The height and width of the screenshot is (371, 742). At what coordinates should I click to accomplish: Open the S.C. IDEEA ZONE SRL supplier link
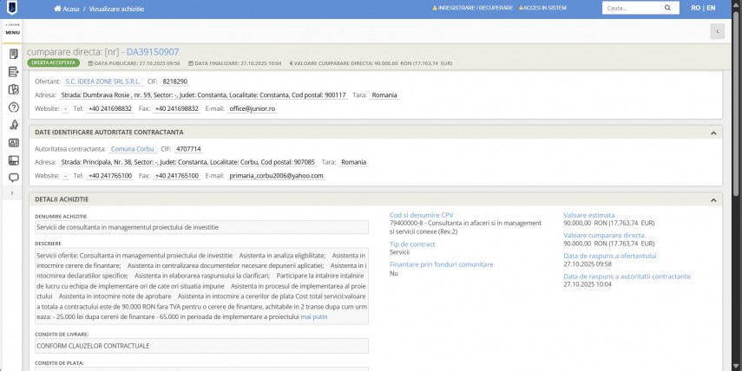click(x=102, y=81)
